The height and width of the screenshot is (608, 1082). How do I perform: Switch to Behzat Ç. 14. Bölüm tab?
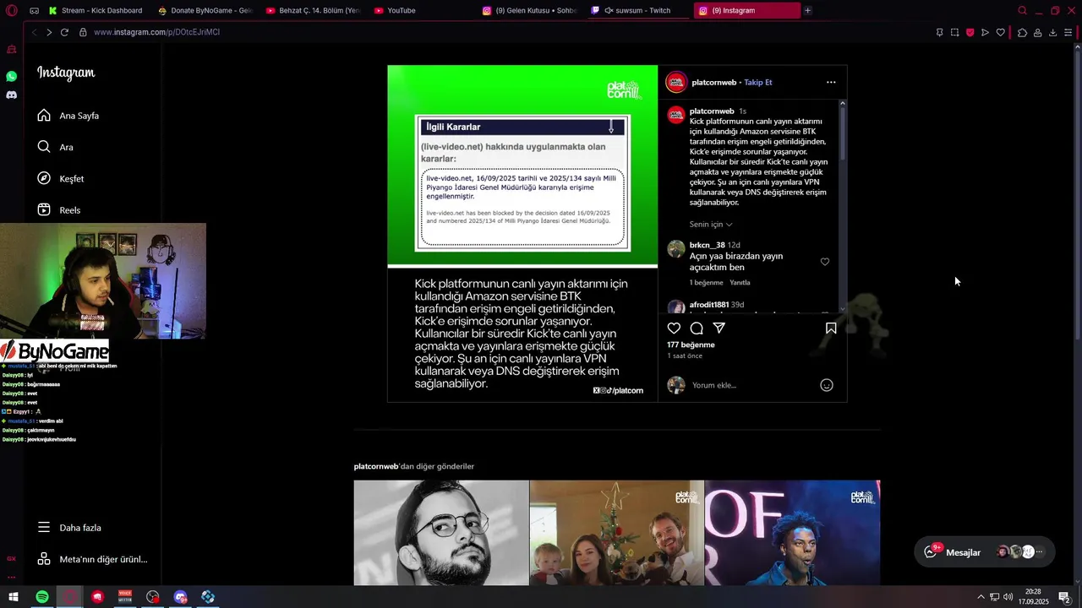(314, 10)
